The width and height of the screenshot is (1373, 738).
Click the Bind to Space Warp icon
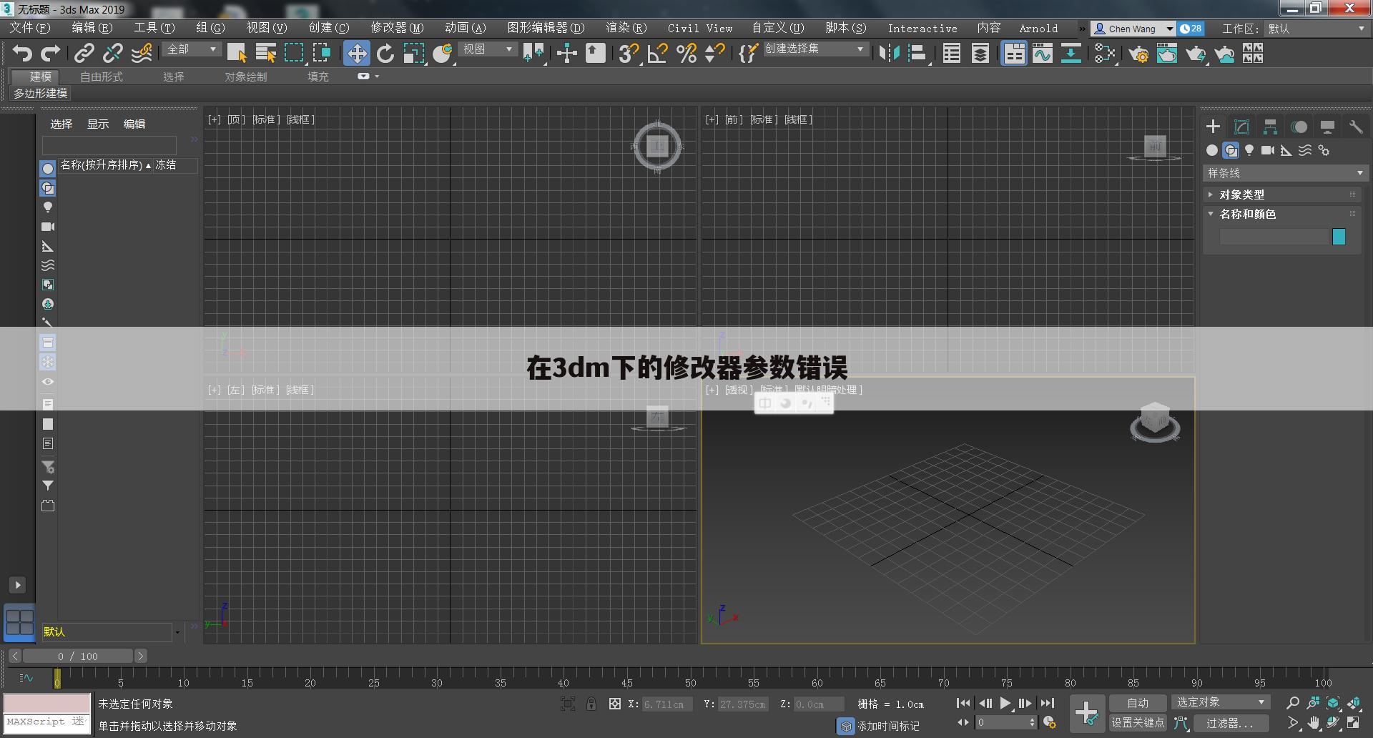click(x=142, y=53)
